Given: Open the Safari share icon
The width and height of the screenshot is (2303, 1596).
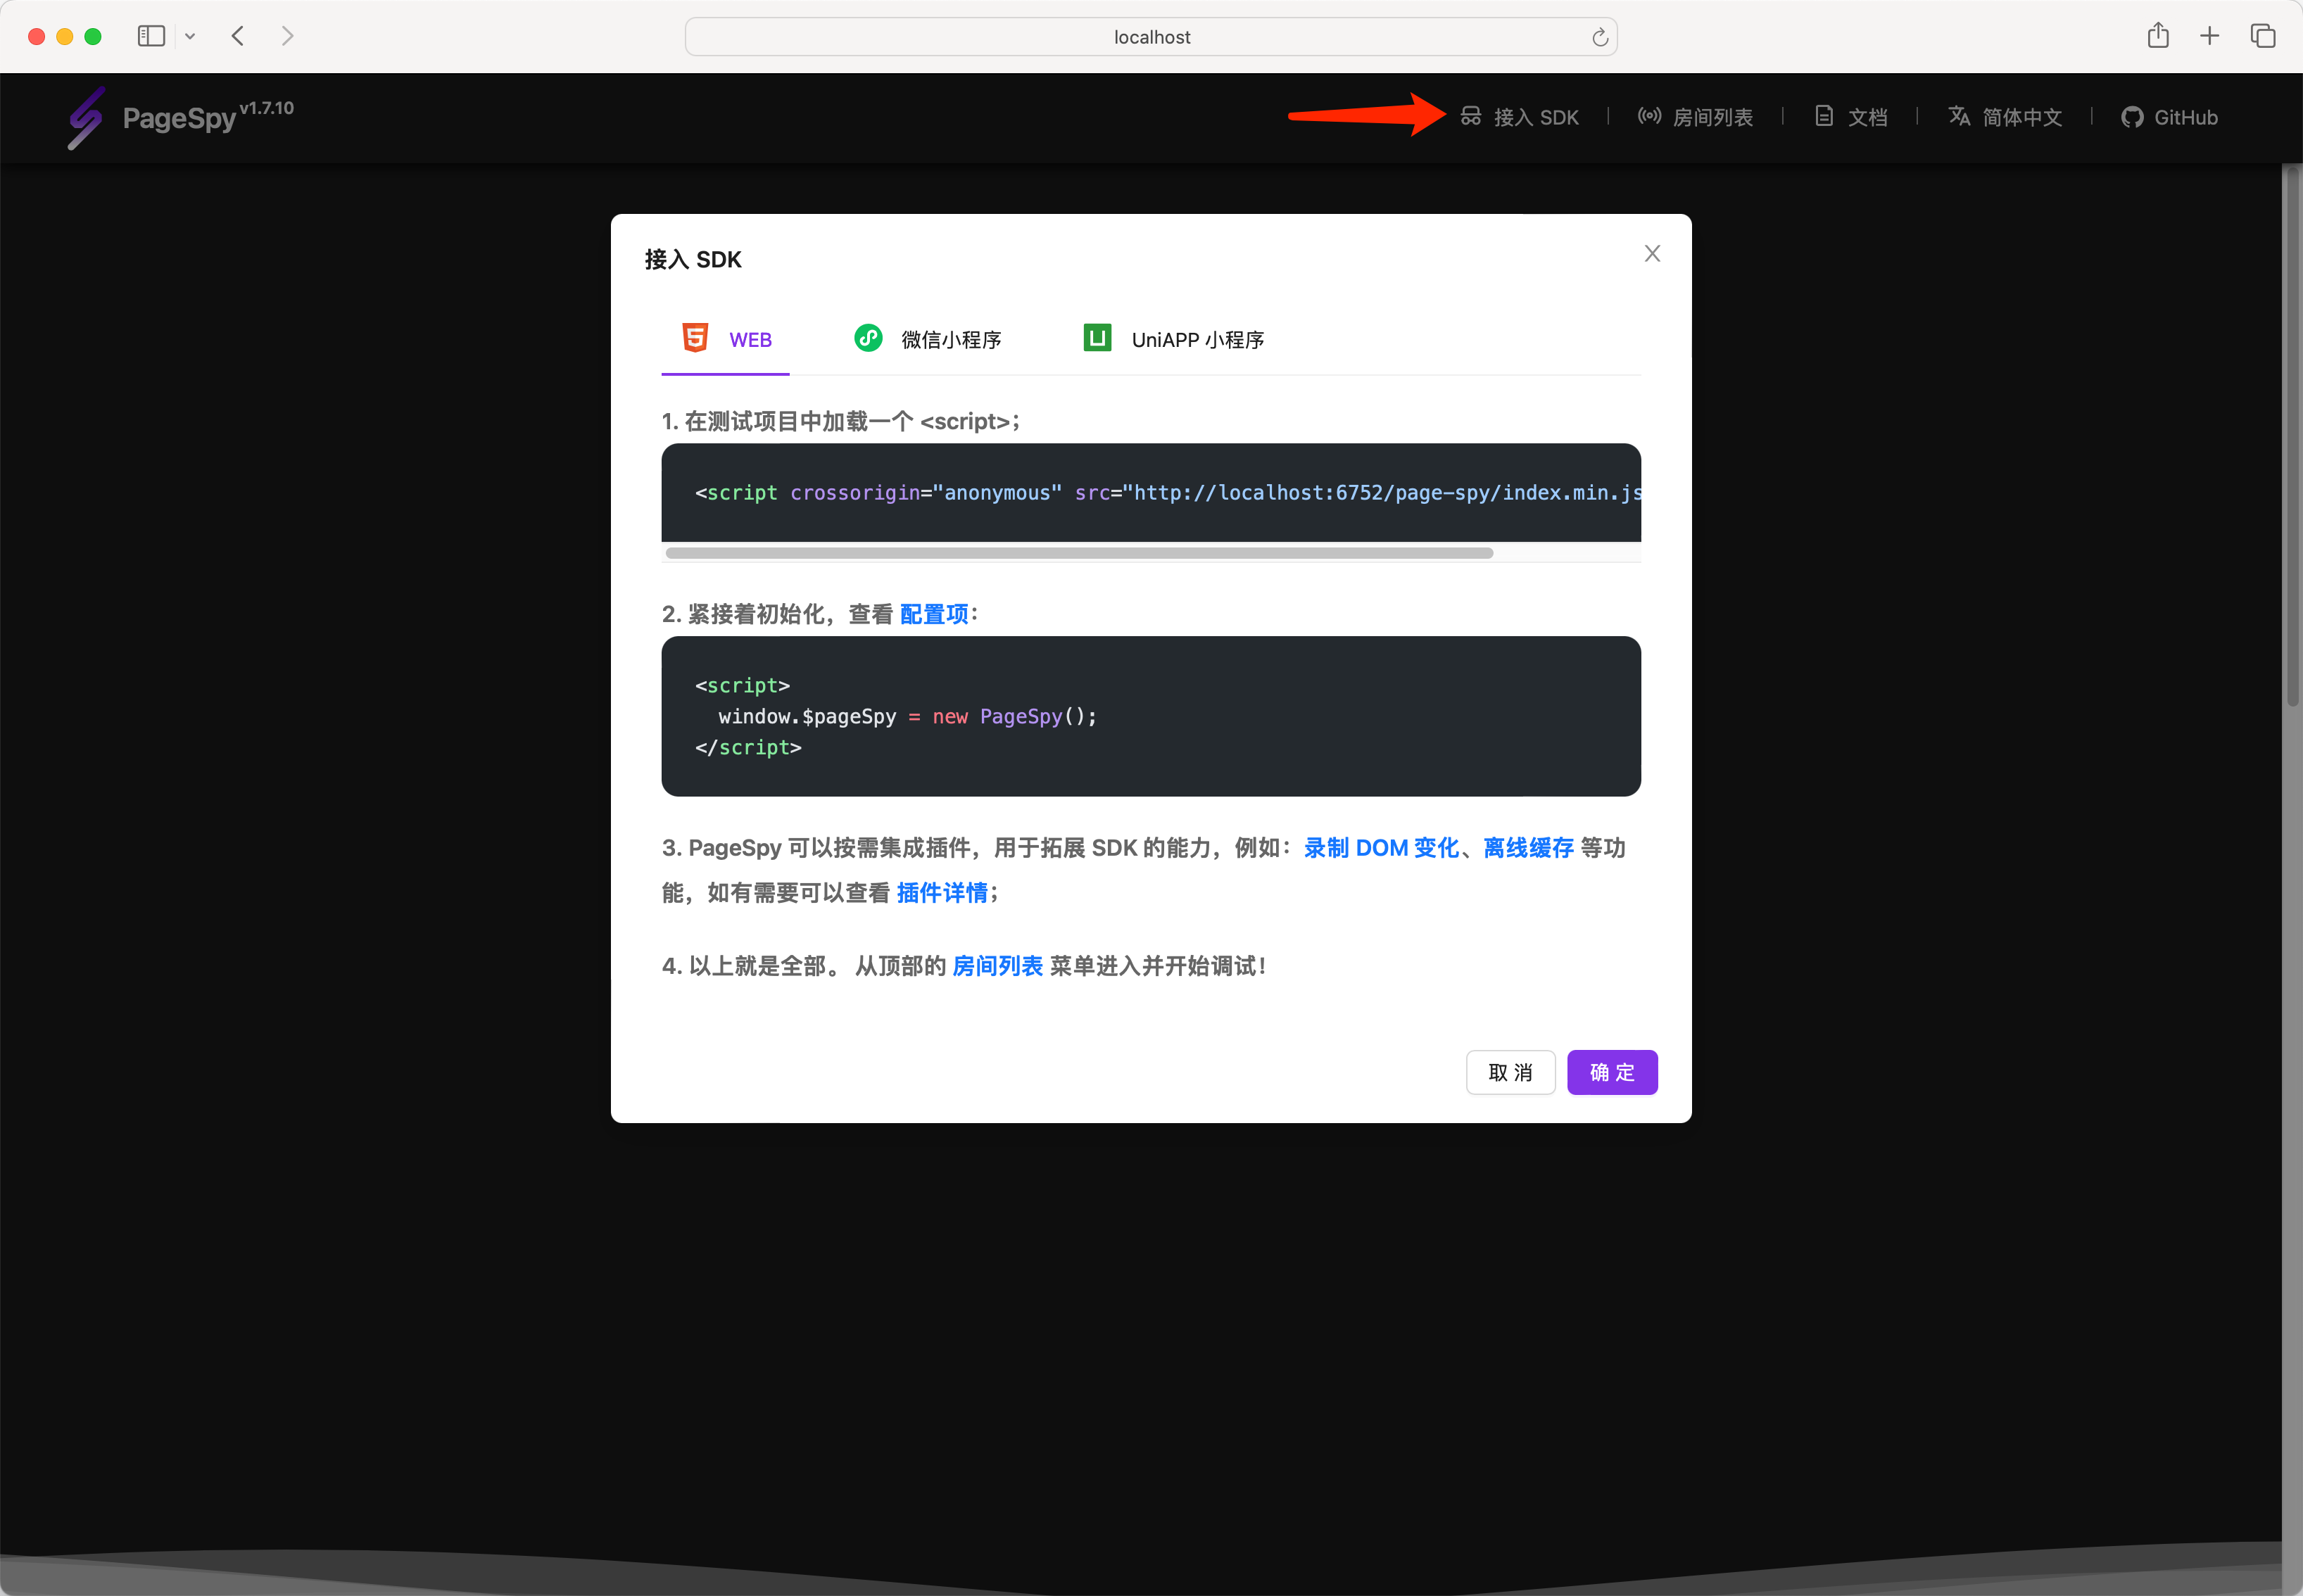Looking at the screenshot, I should tap(2158, 36).
